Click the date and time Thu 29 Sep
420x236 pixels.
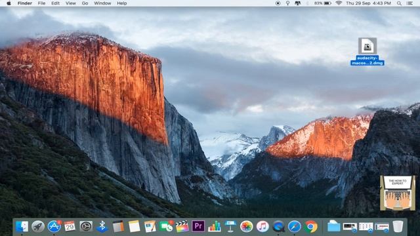tap(368, 3)
